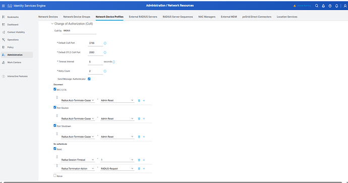Add attribute row under RFC 5176
Viewport: 348px width, 183px height.
pos(144,101)
